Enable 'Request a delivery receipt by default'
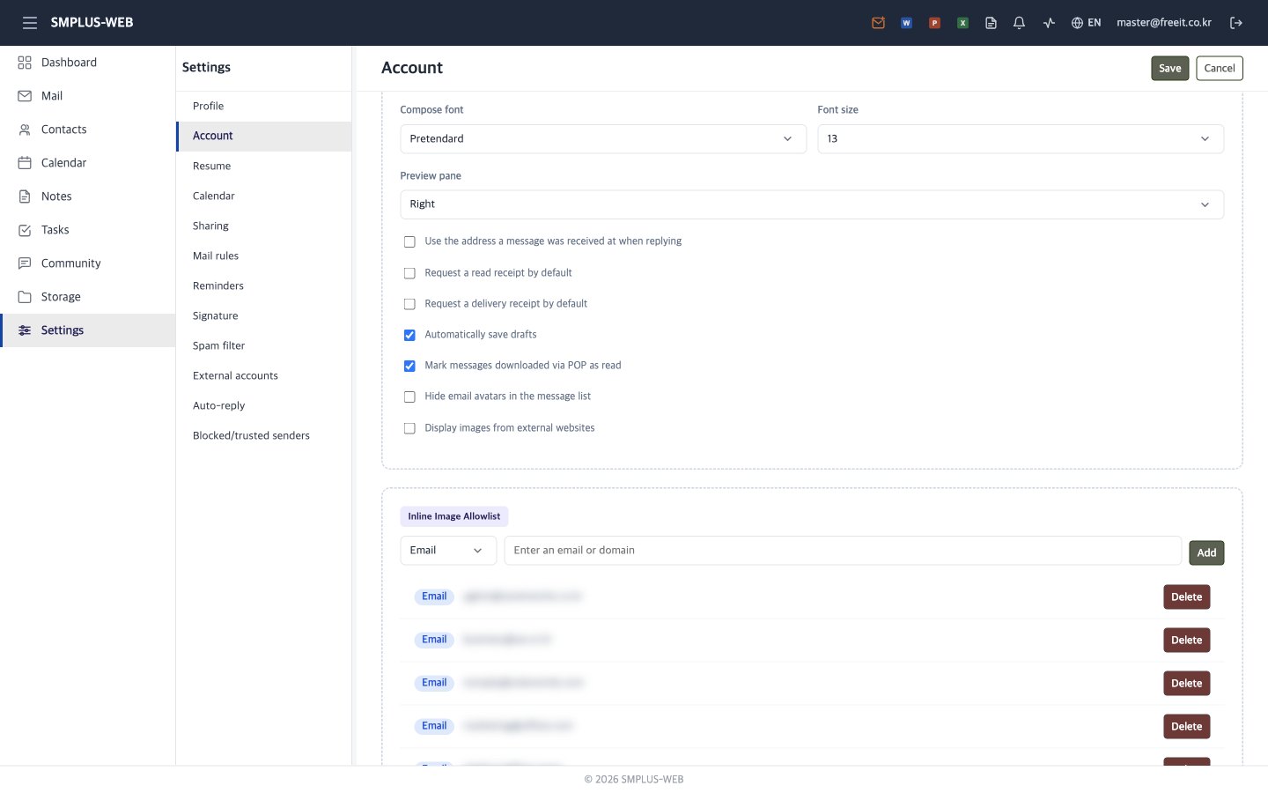1268x793 pixels. tap(409, 304)
